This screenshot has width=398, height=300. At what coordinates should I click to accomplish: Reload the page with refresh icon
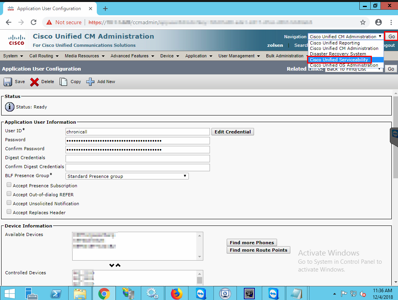pos(34,22)
